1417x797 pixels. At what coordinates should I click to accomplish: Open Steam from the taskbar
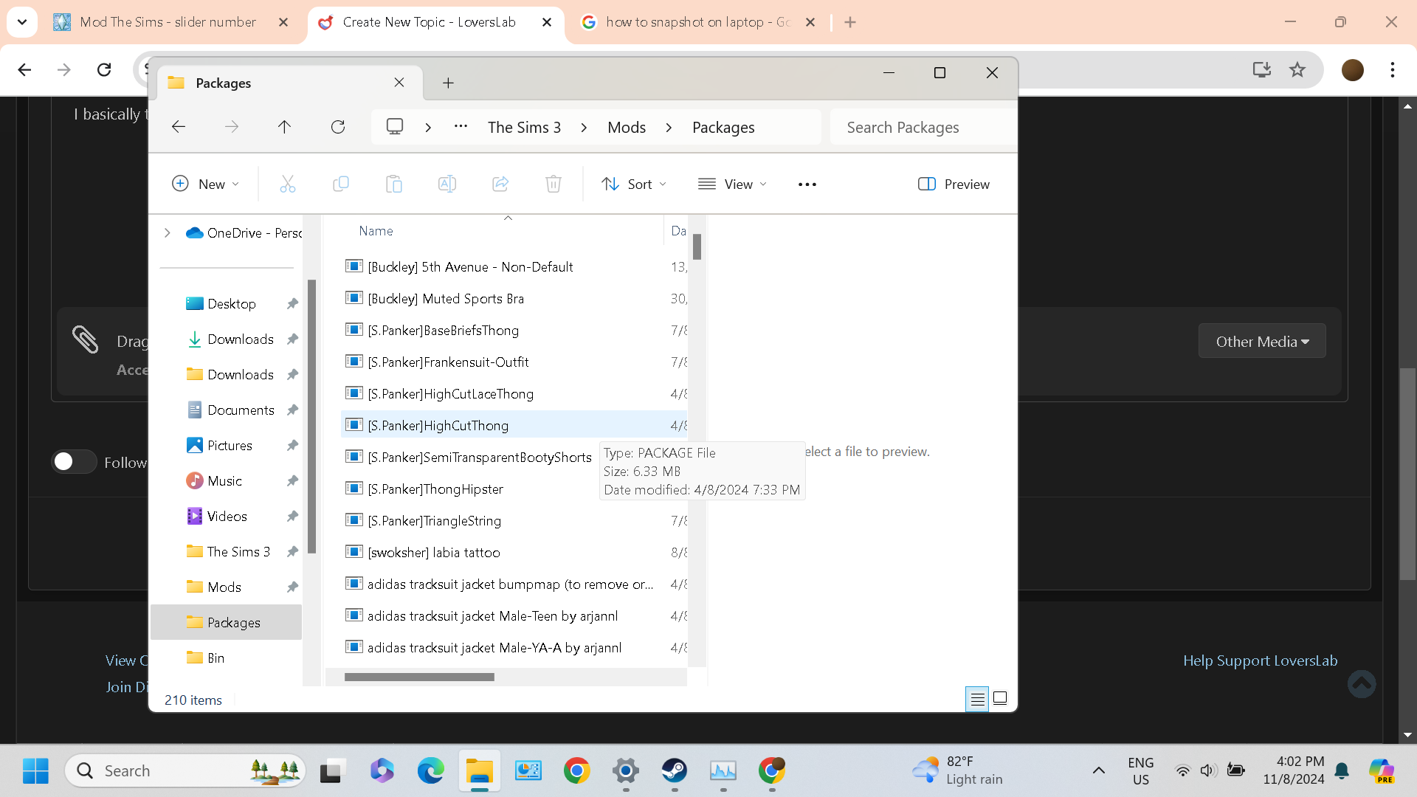click(x=675, y=770)
